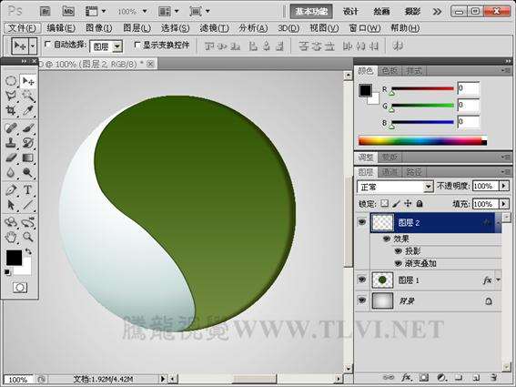Select the Eraser tool

pos(11,158)
